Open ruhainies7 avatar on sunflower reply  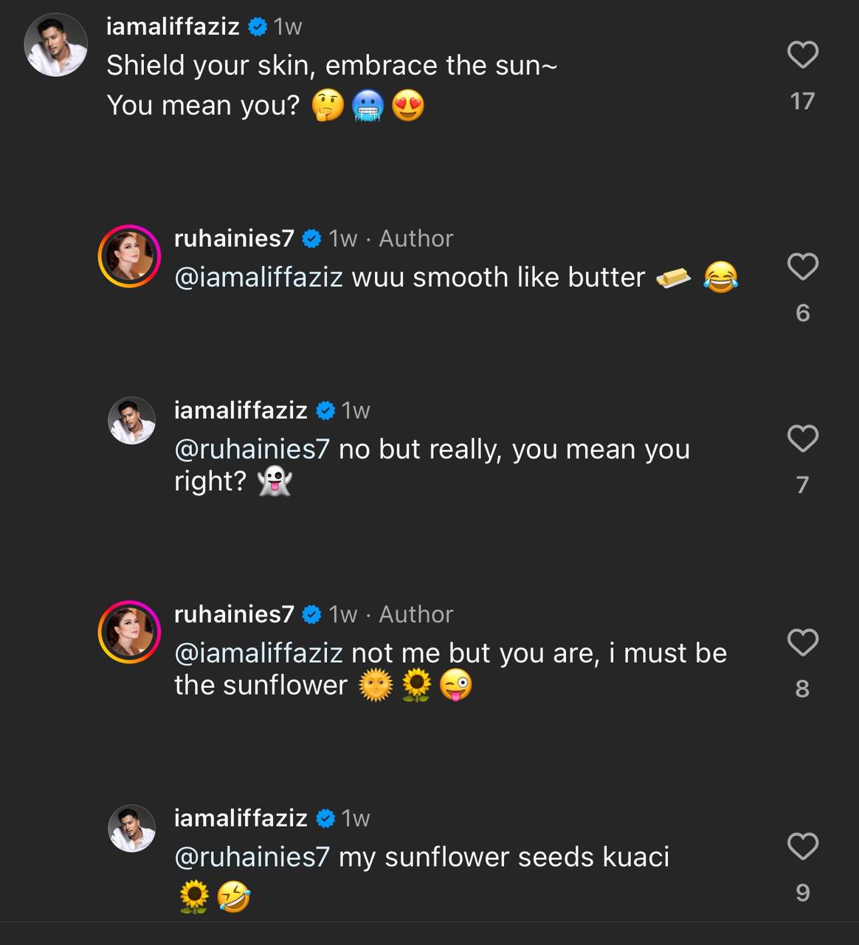click(x=130, y=632)
